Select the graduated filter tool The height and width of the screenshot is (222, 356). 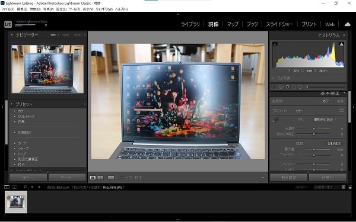point(294,87)
